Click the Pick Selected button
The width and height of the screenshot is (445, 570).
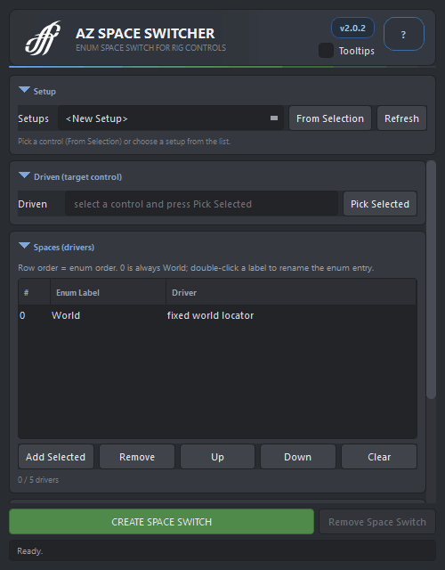[380, 204]
